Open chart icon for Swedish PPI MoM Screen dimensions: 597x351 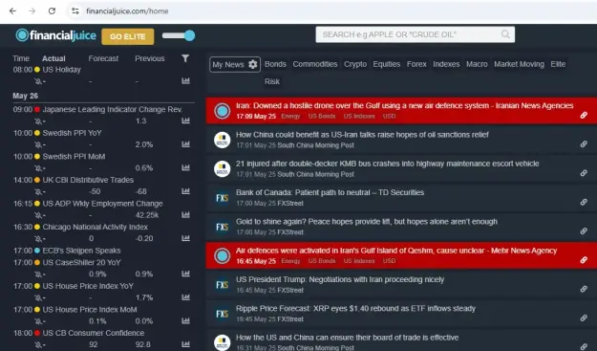[185, 167]
